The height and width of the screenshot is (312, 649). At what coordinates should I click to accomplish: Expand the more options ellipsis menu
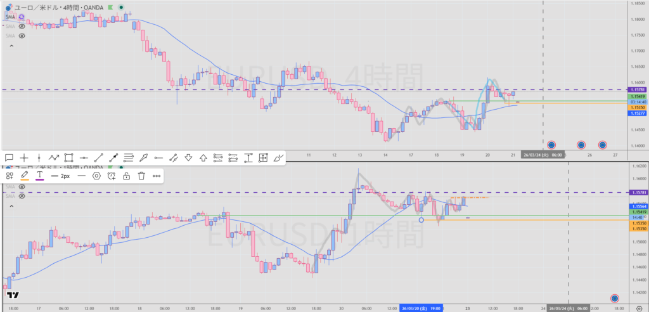coord(157,176)
